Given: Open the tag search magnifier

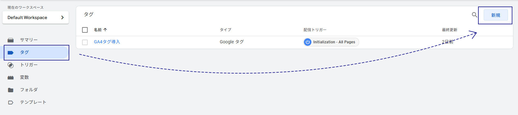Looking at the screenshot, I should (x=474, y=15).
